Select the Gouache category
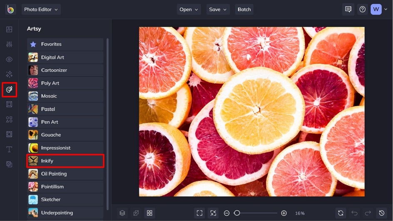Screen dimensions: 393x221 (x=65, y=135)
